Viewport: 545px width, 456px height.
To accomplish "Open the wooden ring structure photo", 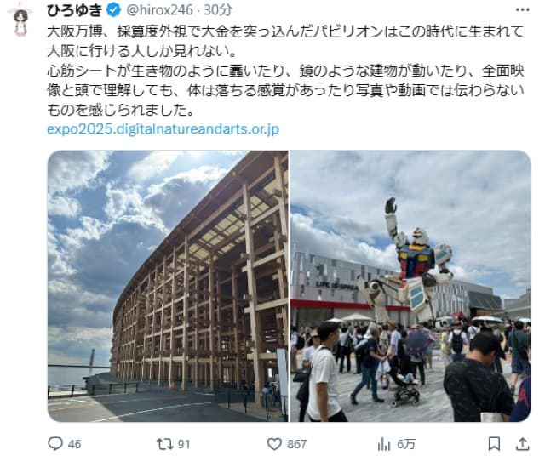I will click(x=168, y=286).
